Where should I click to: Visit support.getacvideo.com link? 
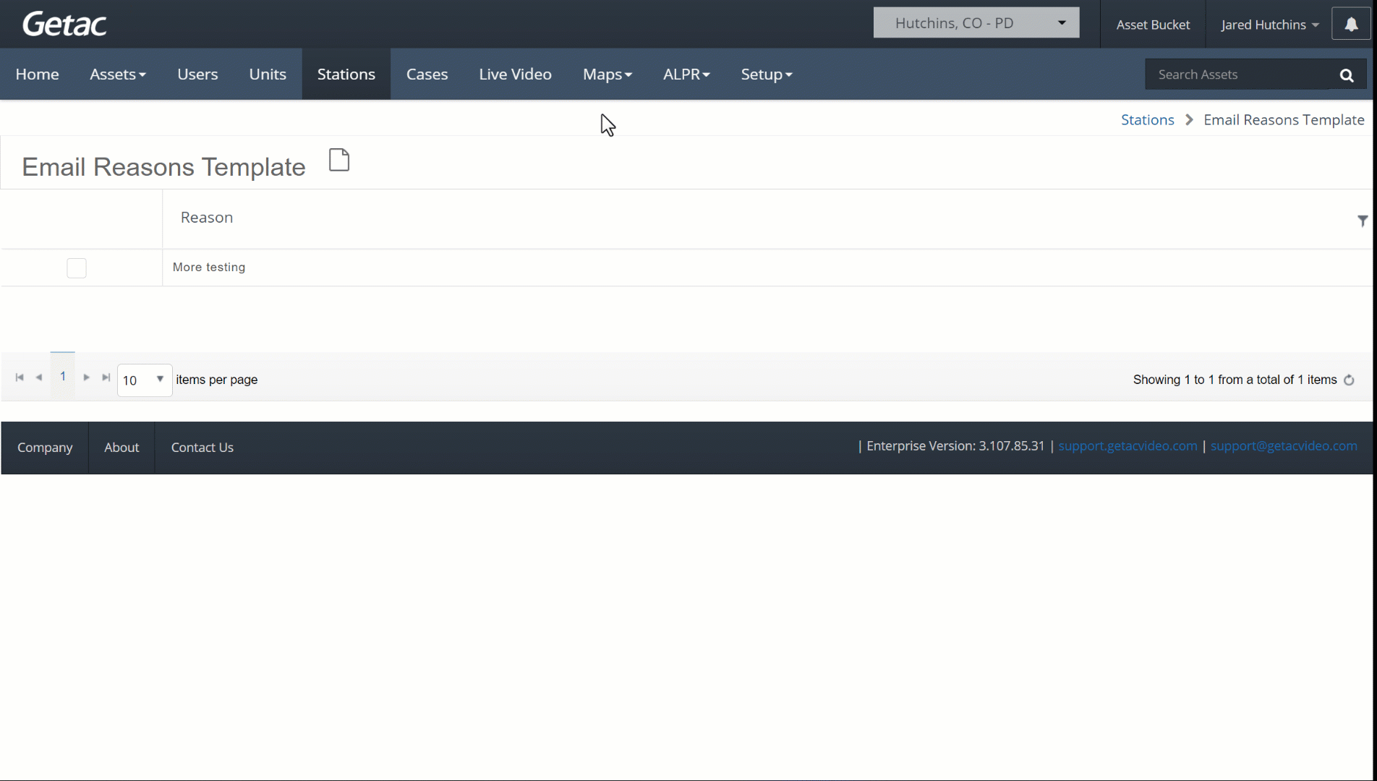point(1127,446)
